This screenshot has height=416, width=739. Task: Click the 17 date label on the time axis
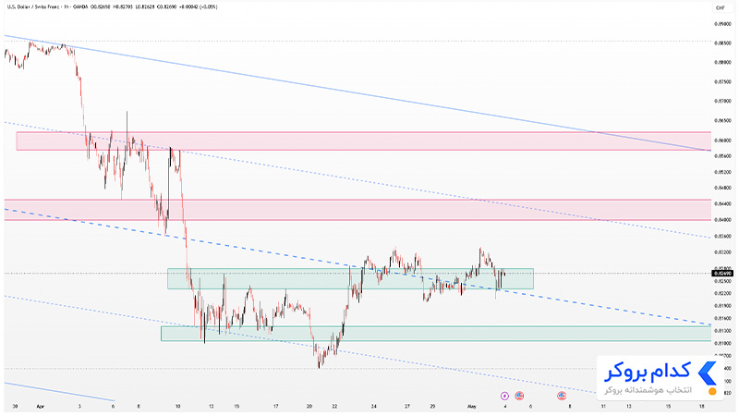275,406
